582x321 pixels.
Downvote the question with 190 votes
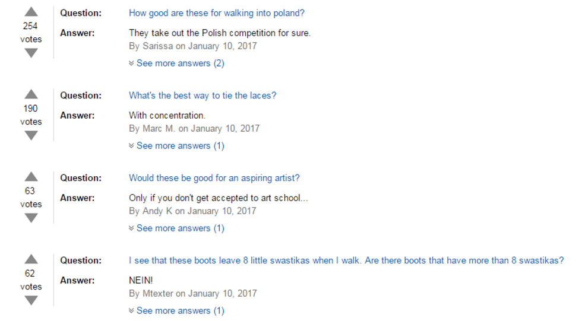(x=31, y=135)
